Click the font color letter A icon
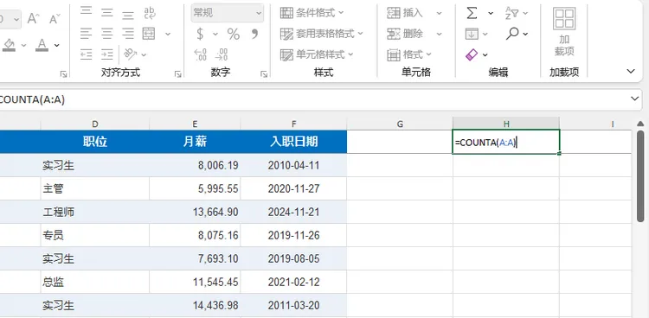The width and height of the screenshot is (649, 318). (42, 45)
